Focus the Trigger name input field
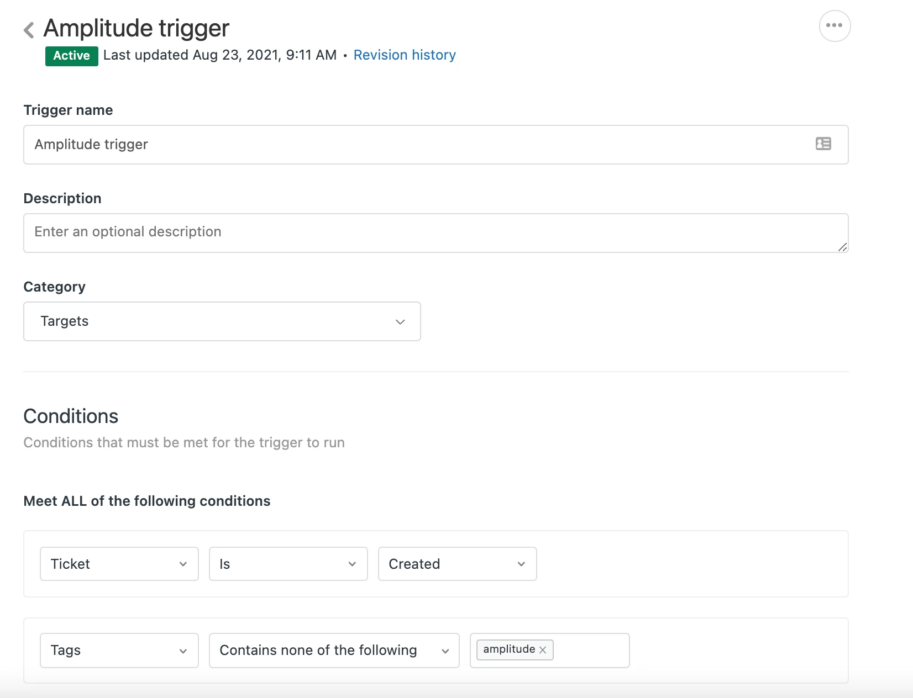913x698 pixels. [x=435, y=145]
